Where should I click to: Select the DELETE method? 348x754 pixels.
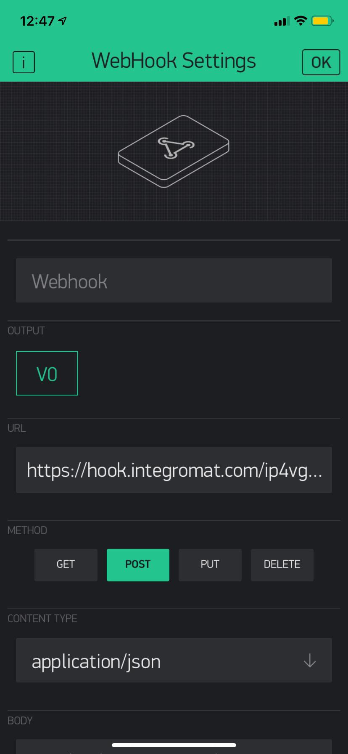tap(282, 565)
